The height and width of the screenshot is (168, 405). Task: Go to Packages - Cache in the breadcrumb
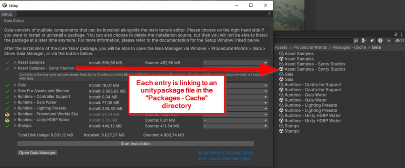pos(349,47)
